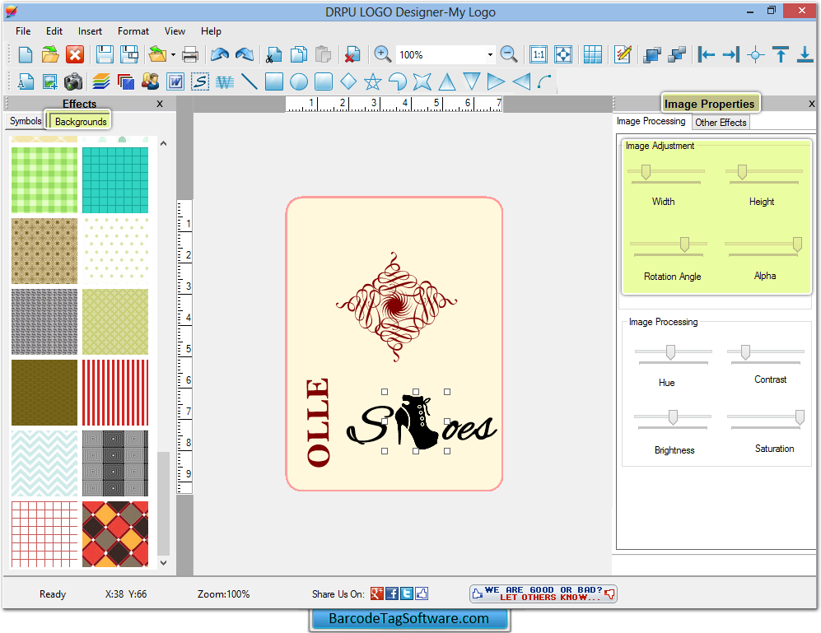Share on Facebook icon in status bar
Screen dimensions: 821x633
[392, 593]
